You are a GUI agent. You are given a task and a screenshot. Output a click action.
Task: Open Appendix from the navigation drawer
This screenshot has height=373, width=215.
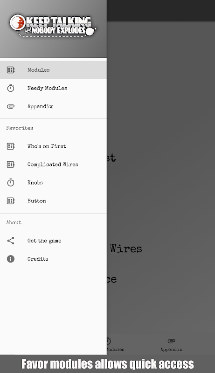(53, 106)
